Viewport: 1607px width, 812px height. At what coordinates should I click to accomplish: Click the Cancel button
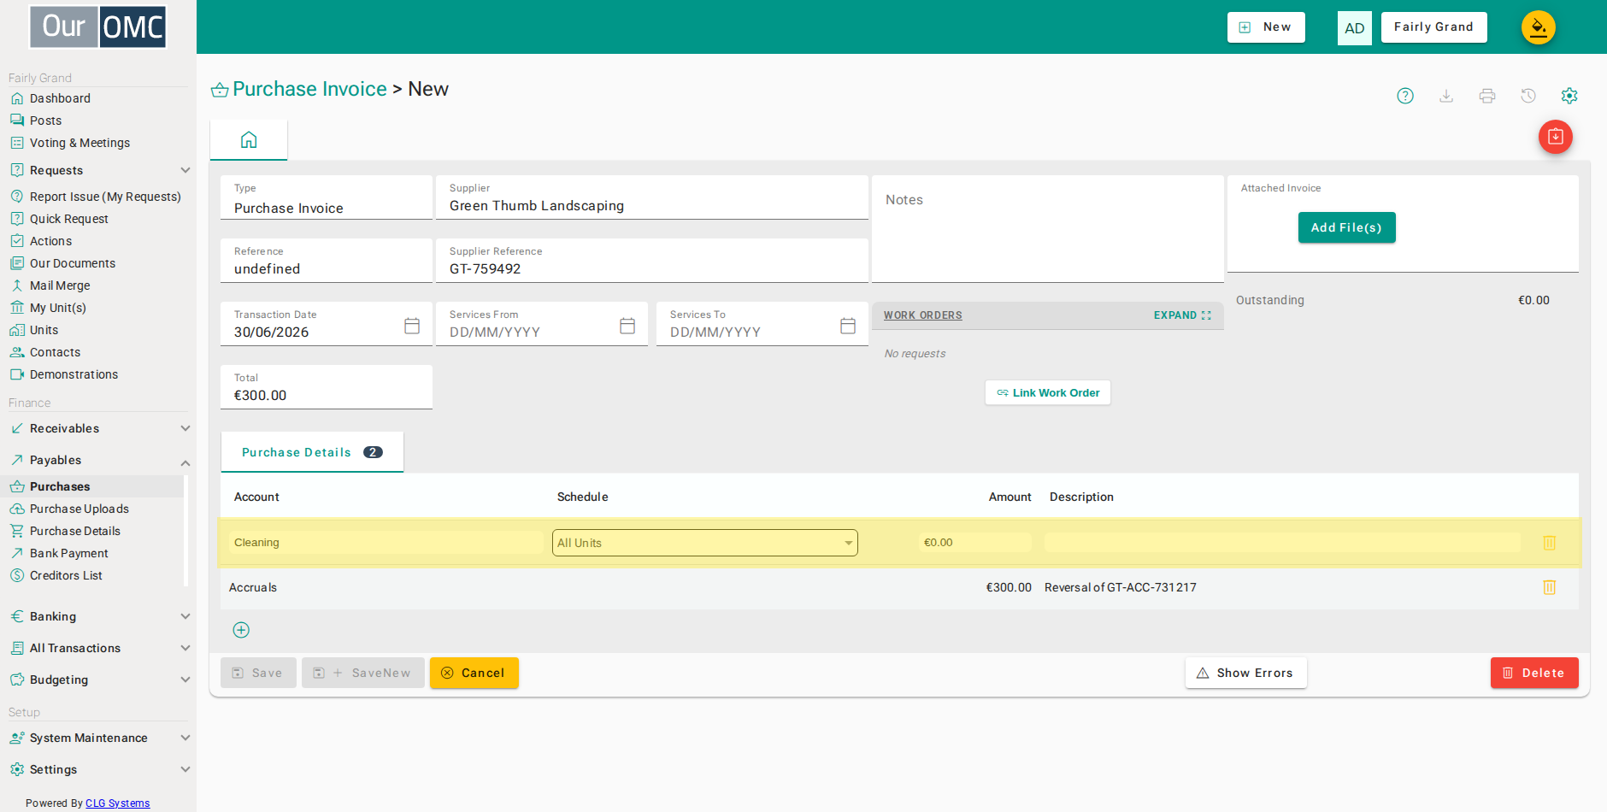click(x=474, y=673)
